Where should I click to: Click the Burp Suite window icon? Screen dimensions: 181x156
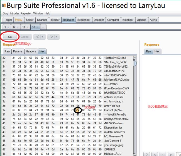pyautogui.click(x=4, y=5)
